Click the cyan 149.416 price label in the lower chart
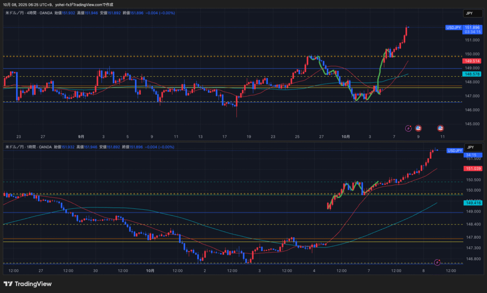The height and width of the screenshot is (293, 487). [x=471, y=203]
